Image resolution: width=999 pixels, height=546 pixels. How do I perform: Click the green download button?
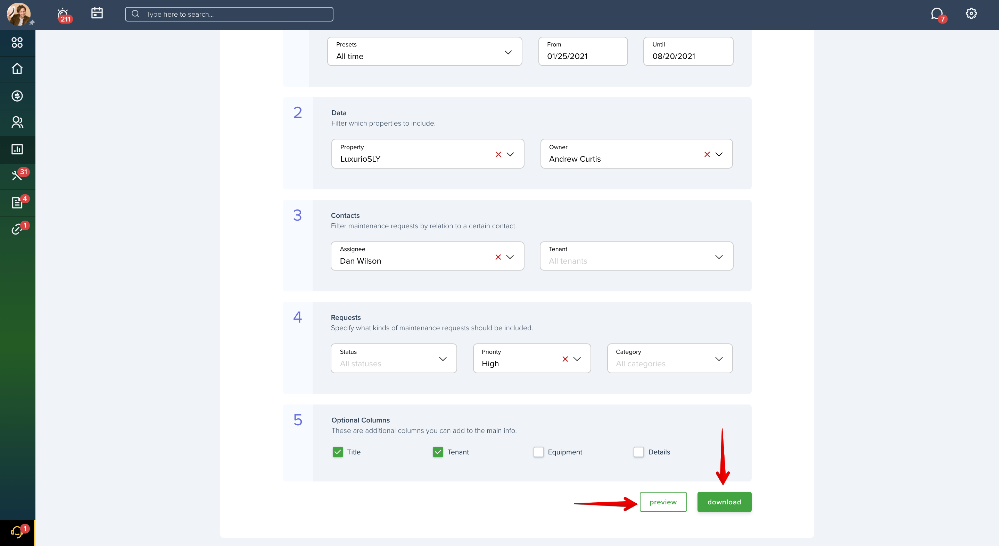coord(724,502)
